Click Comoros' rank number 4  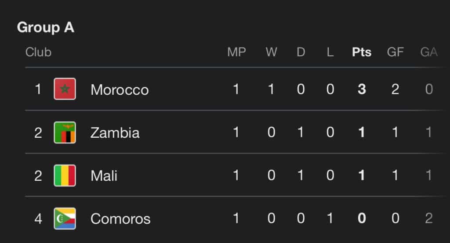pyautogui.click(x=38, y=219)
